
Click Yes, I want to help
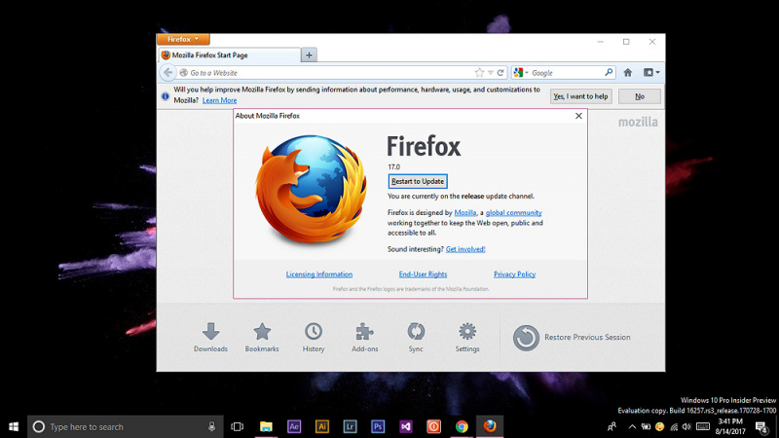(x=580, y=96)
